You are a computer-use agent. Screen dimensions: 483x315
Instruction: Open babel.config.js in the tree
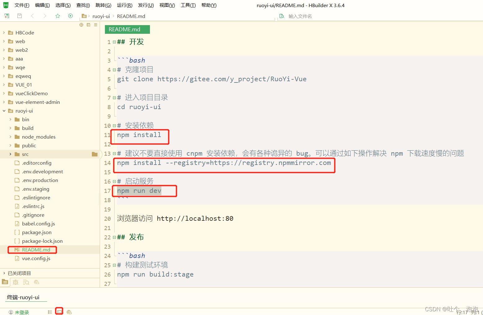click(38, 224)
